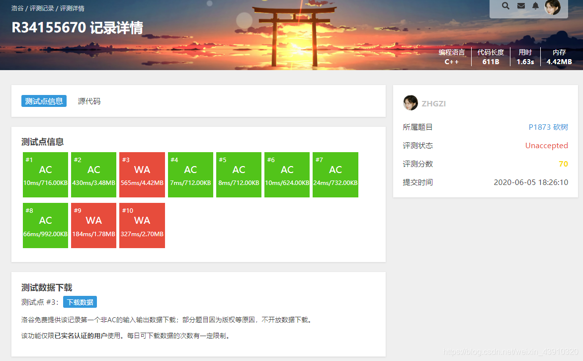Open messages via the envelope icon

coord(521,6)
